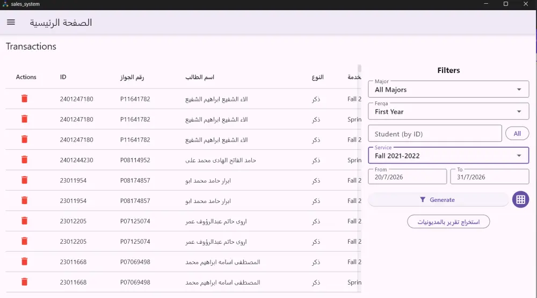Click the رقم الجواز column header
Screen dimensions: 537x298
[132, 77]
